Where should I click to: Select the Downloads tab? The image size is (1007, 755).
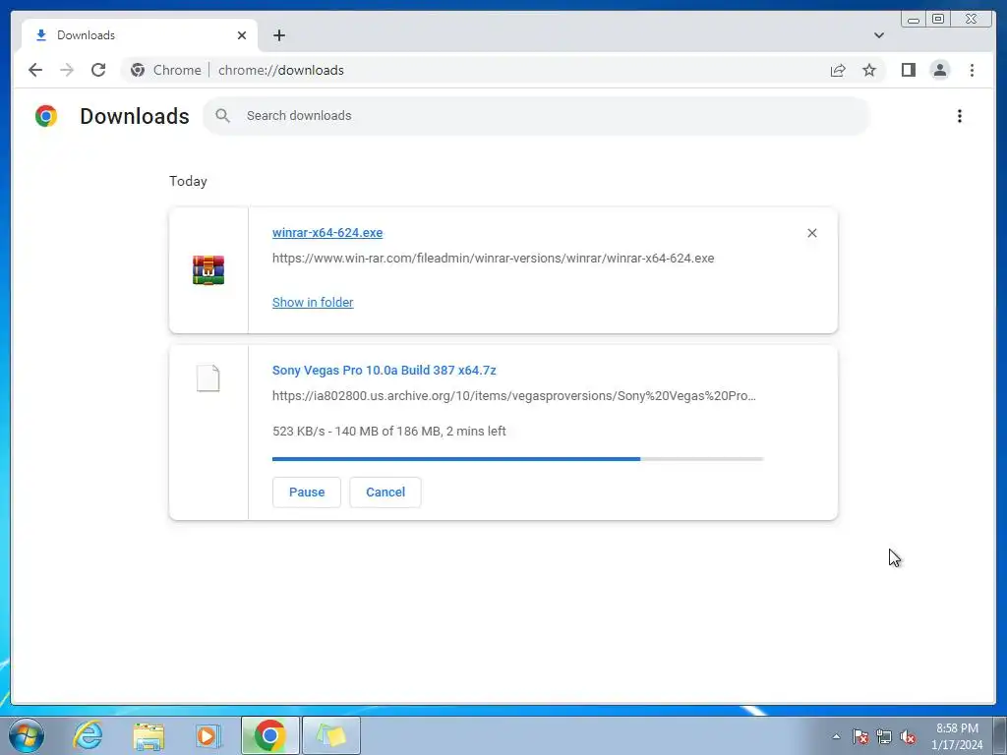(x=140, y=35)
